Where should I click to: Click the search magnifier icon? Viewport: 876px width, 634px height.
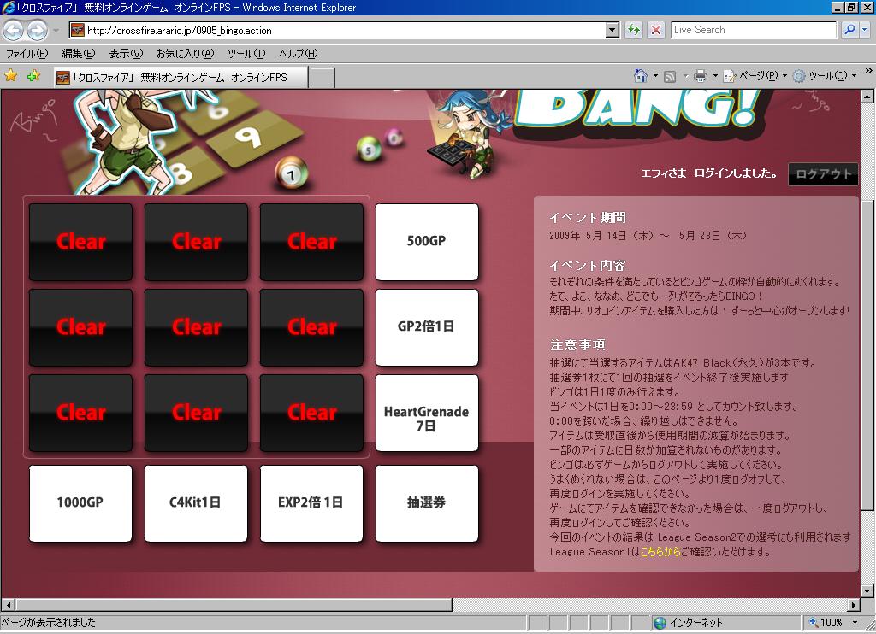tap(849, 30)
